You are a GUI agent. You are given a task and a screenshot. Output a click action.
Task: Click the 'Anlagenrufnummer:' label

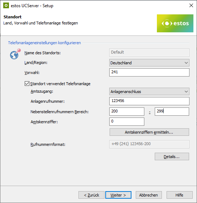48,101
